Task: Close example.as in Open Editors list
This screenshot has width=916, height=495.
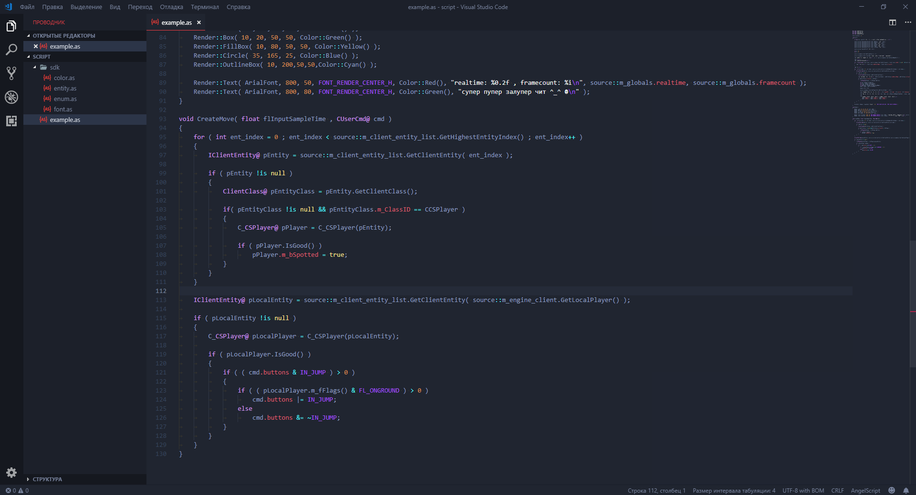Action: [36, 46]
